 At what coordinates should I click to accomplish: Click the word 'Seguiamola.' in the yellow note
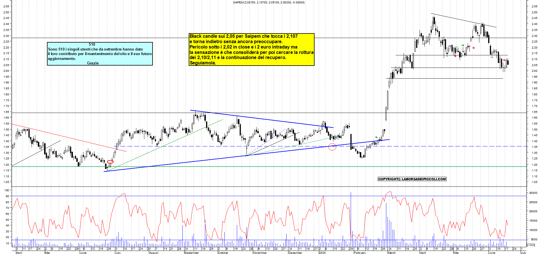[203, 63]
